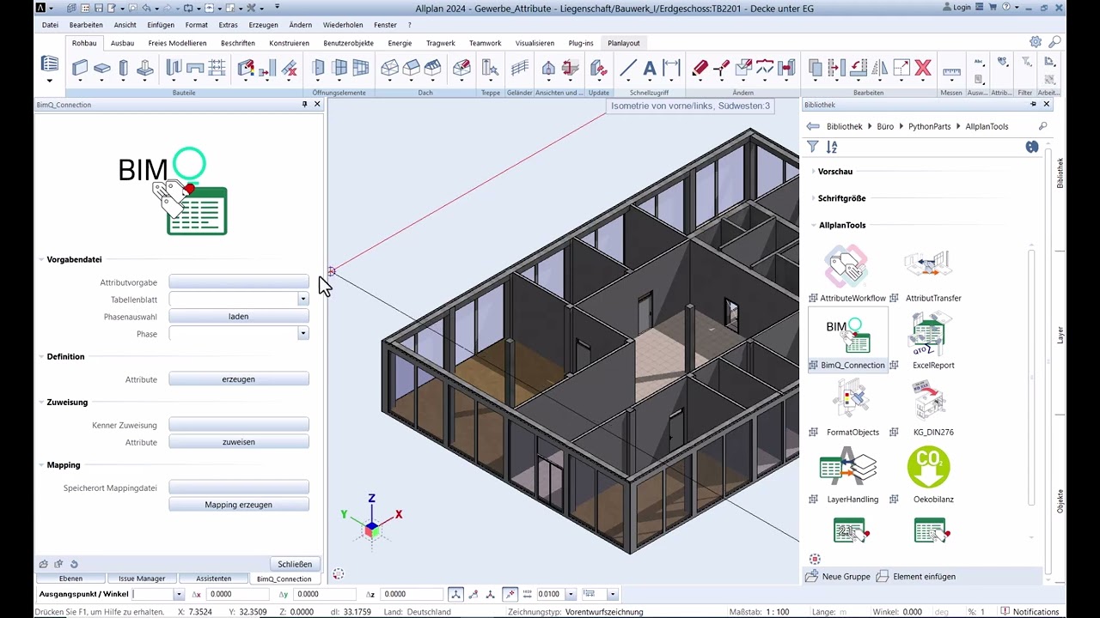This screenshot has height=618, width=1100.
Task: Click the red Delete X tool
Action: pos(923,68)
